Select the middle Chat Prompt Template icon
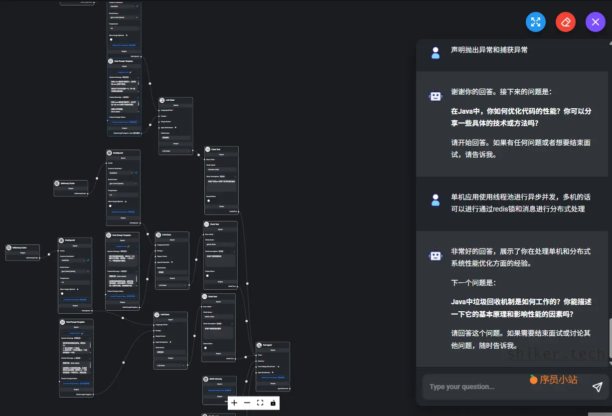The image size is (612, 416). 109,235
